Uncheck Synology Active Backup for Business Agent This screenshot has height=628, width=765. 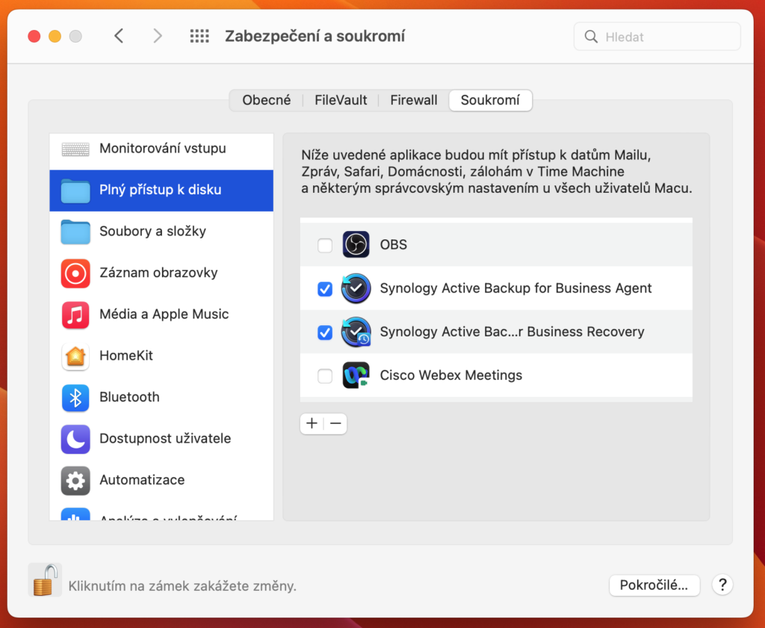coord(325,289)
